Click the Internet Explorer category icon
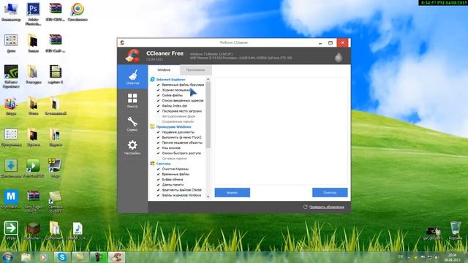The height and width of the screenshot is (263, 468). (152, 80)
